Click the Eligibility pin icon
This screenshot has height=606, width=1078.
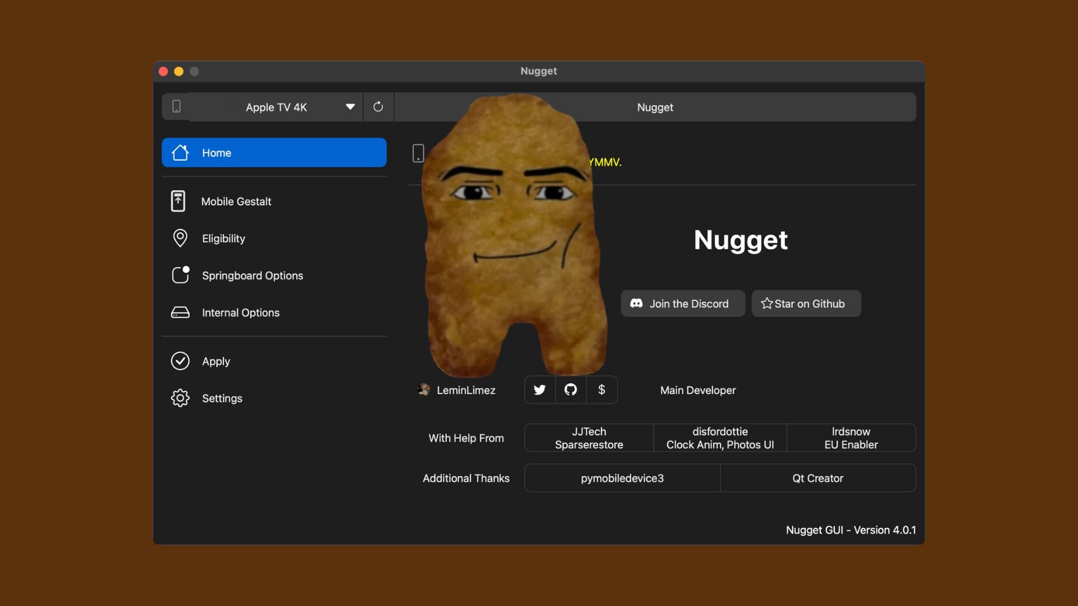(x=180, y=238)
